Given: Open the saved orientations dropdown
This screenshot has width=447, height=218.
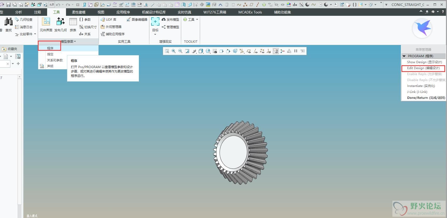Looking at the screenshot, I should click(x=208, y=51).
